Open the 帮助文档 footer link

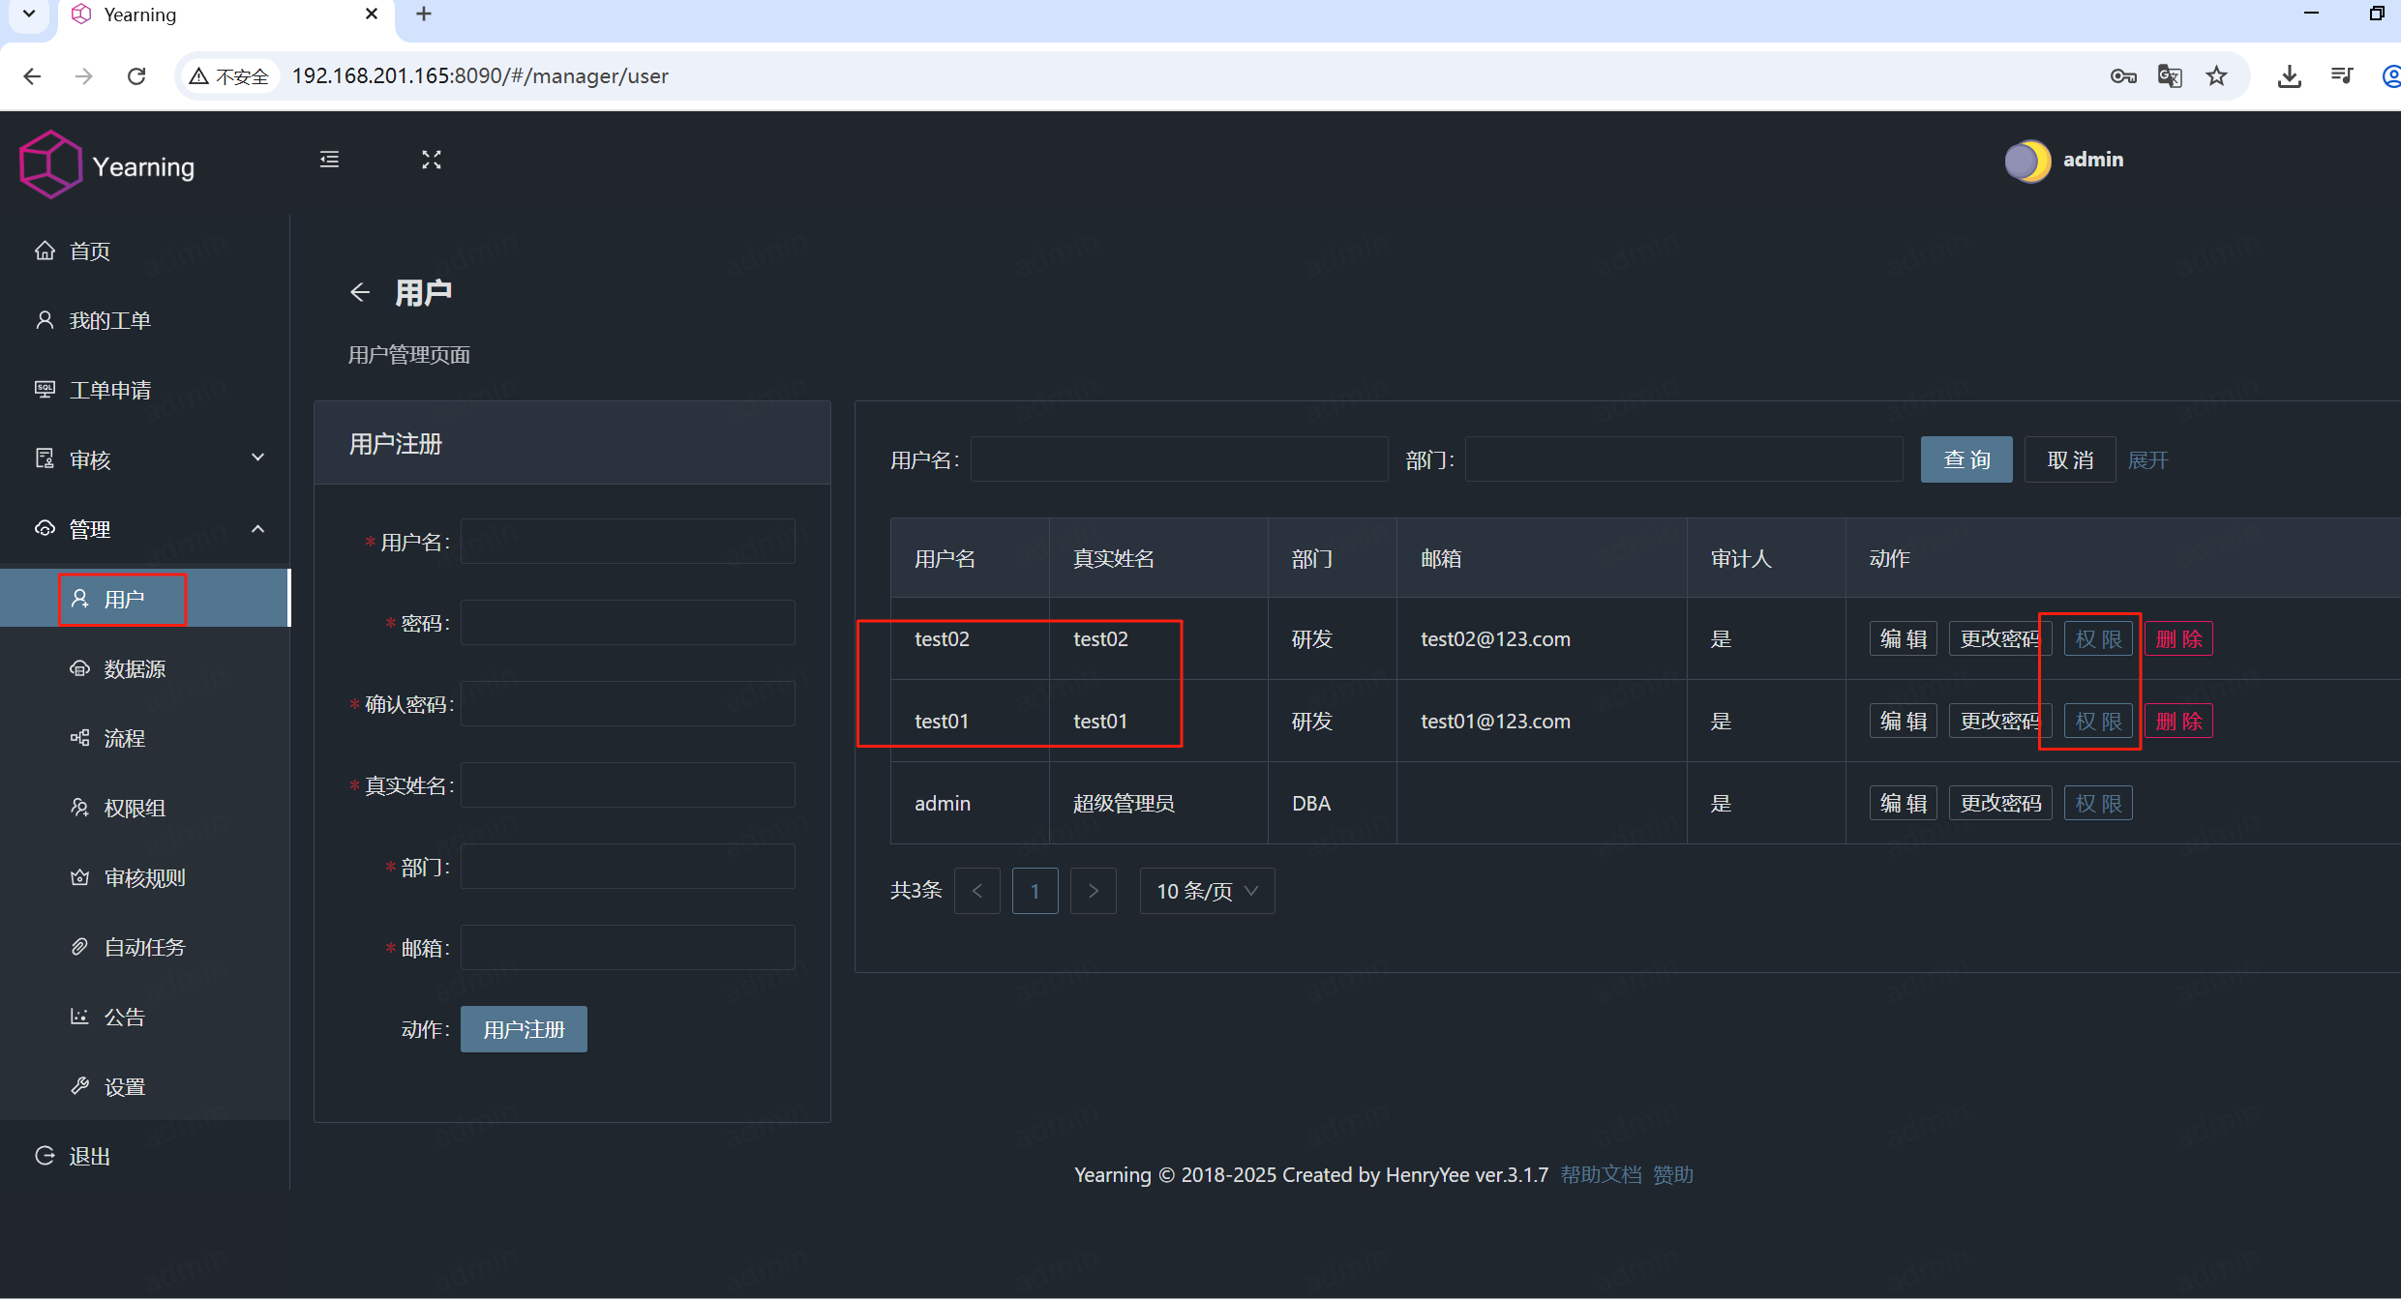(1601, 1174)
